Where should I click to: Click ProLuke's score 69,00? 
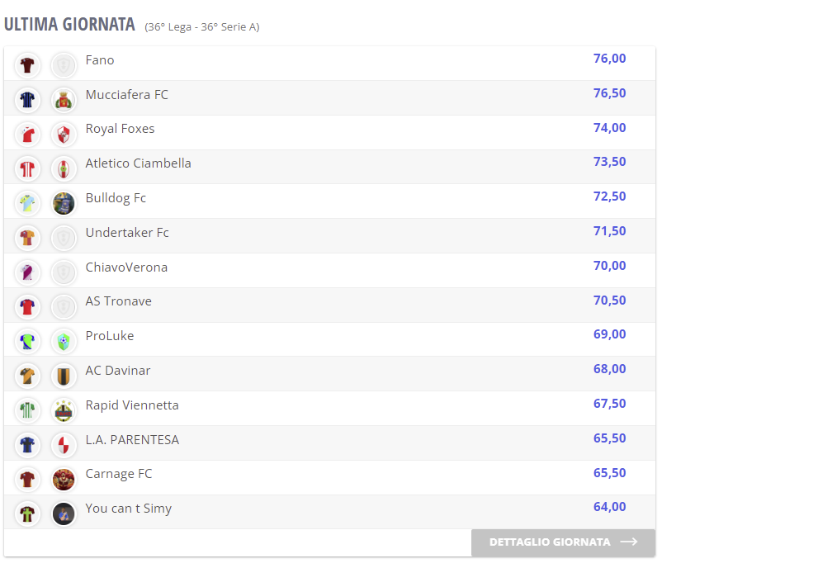point(609,334)
